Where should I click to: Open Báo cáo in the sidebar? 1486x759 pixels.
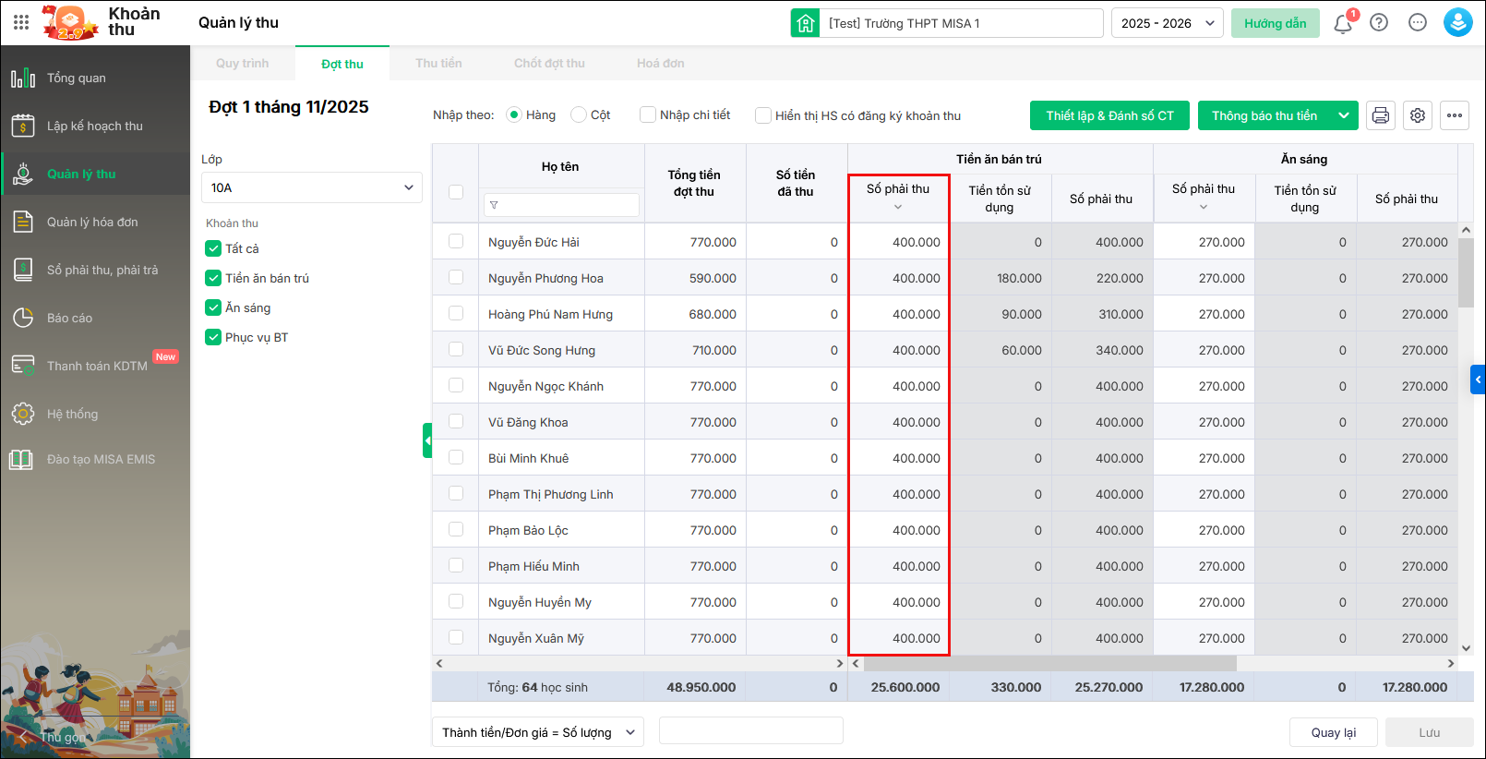[x=70, y=319]
